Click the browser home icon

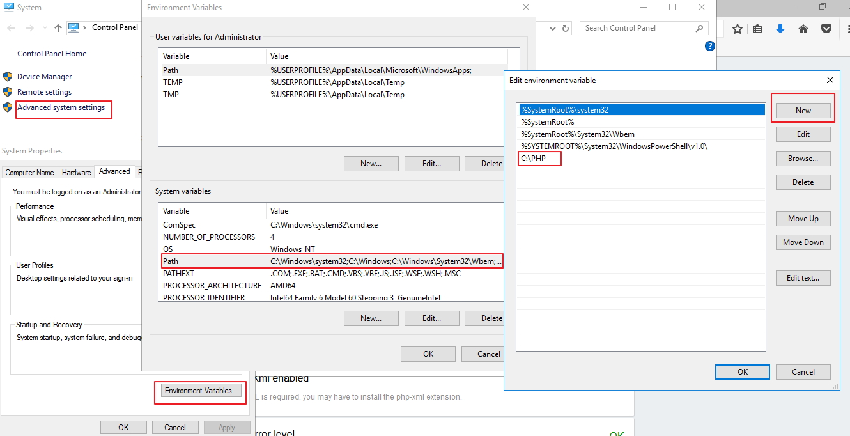click(x=803, y=29)
